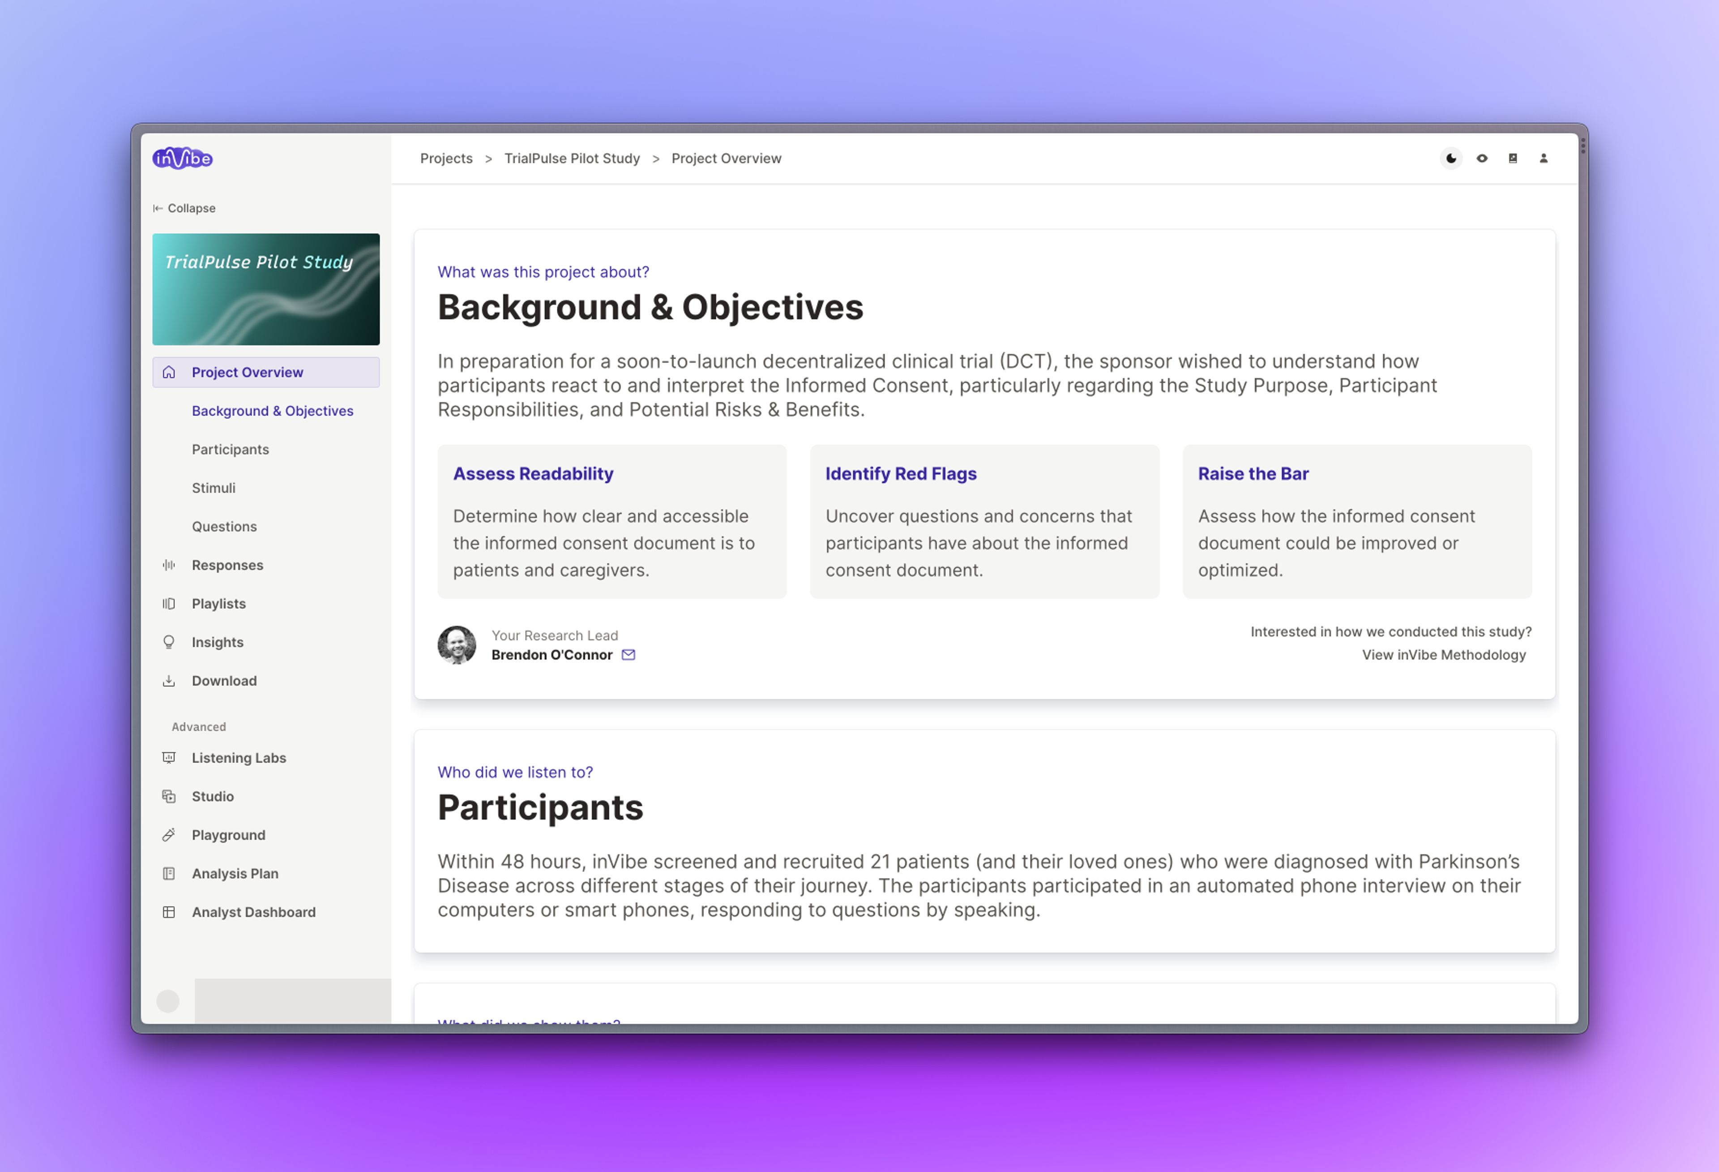
Task: Click the TrialPulse Pilot Study banner thumbnail
Action: point(265,289)
